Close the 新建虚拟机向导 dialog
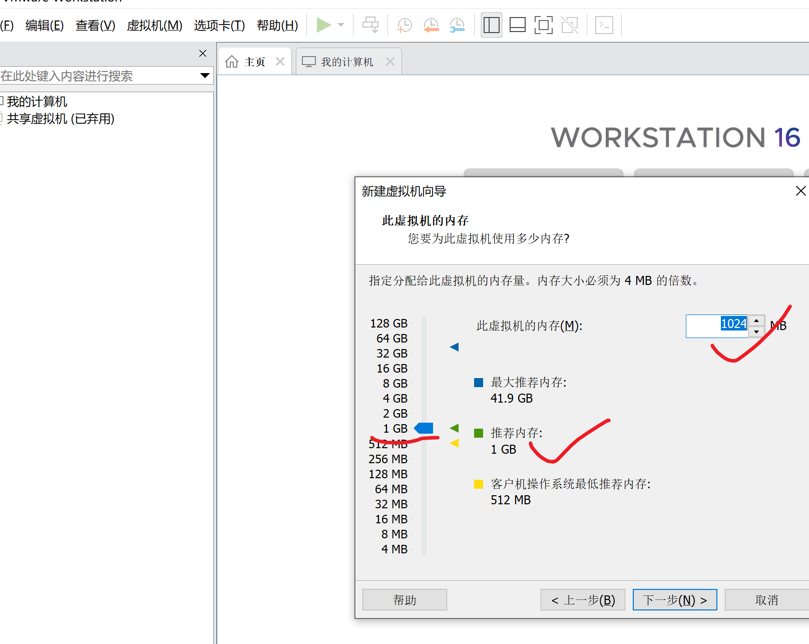The image size is (809, 644). click(x=800, y=191)
